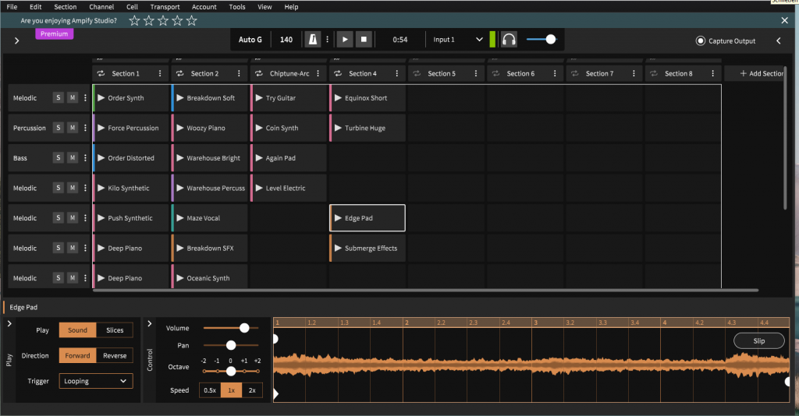Open the Trigger Looping dropdown

point(95,381)
